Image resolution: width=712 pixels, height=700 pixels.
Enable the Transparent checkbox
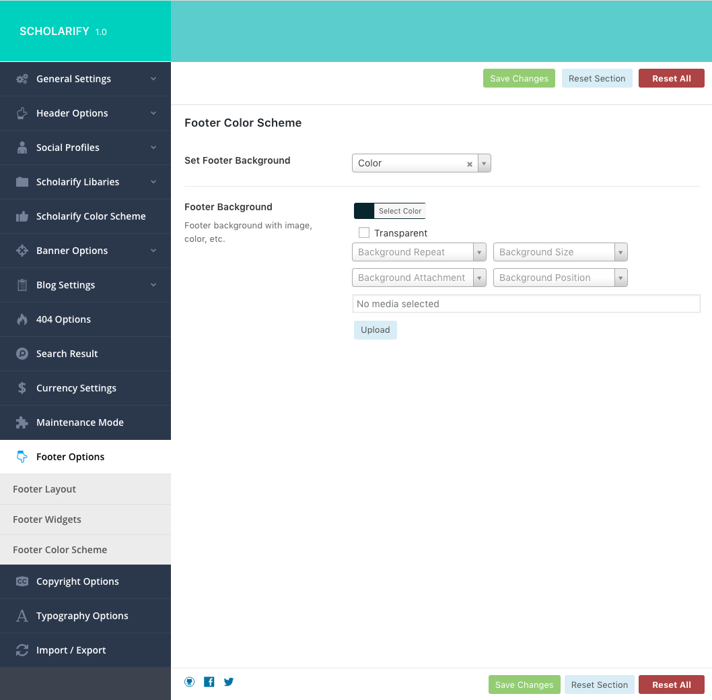point(364,233)
